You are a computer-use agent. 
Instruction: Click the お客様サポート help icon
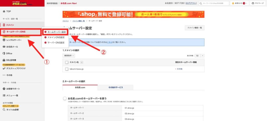tap(4, 89)
